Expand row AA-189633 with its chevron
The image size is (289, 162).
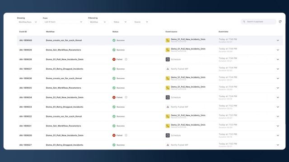pos(278,107)
